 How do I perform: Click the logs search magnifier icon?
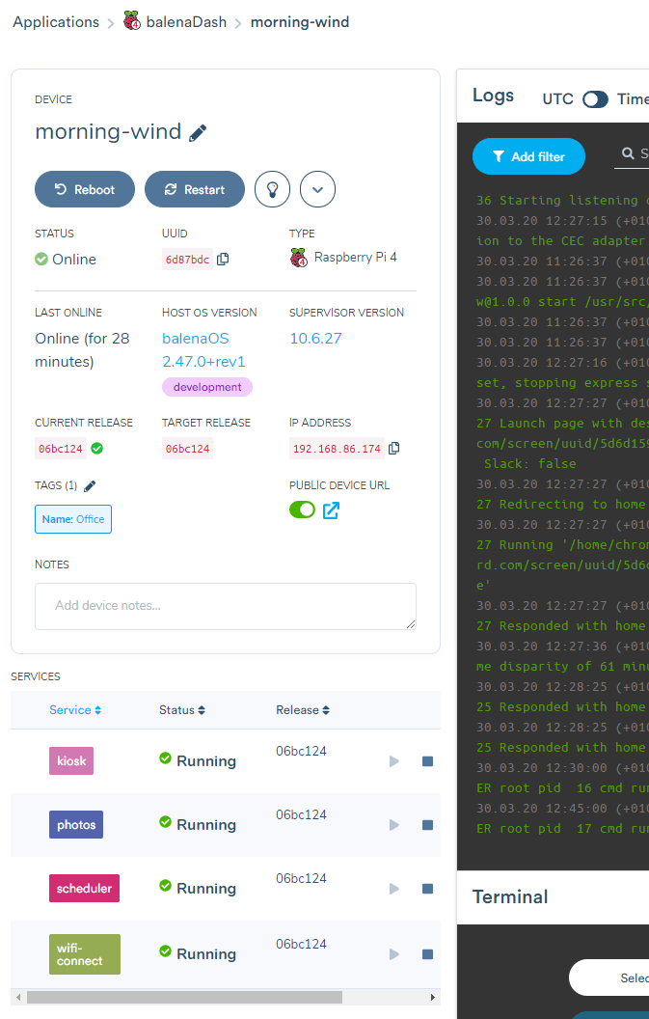pyautogui.click(x=628, y=153)
